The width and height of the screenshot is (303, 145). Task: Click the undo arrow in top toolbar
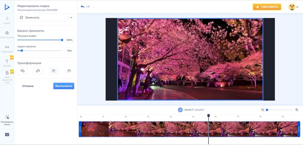point(82,7)
